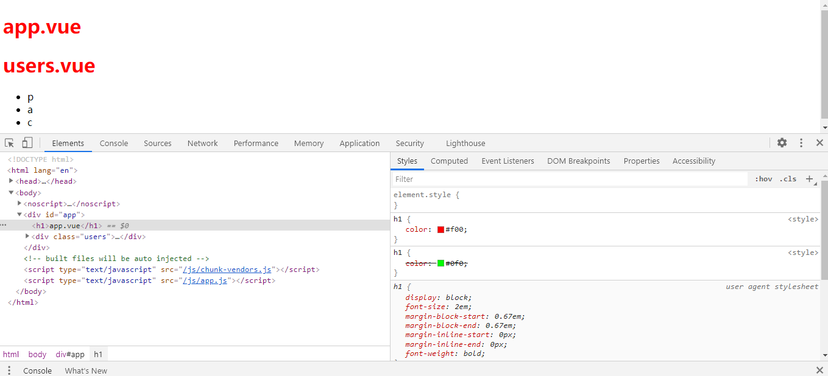Expand the div class users node
828x376 pixels.
point(27,236)
